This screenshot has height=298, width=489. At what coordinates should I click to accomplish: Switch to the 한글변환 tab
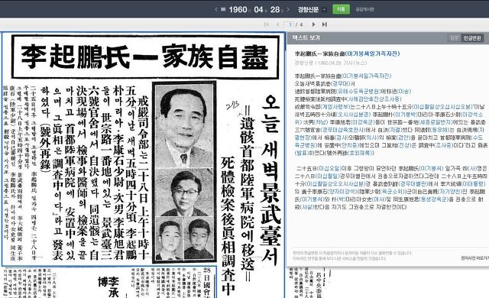coord(472,38)
